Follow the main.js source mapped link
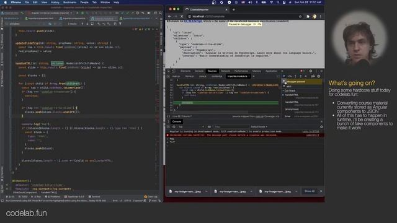This screenshot has height=223, width=397. [x=259, y=116]
